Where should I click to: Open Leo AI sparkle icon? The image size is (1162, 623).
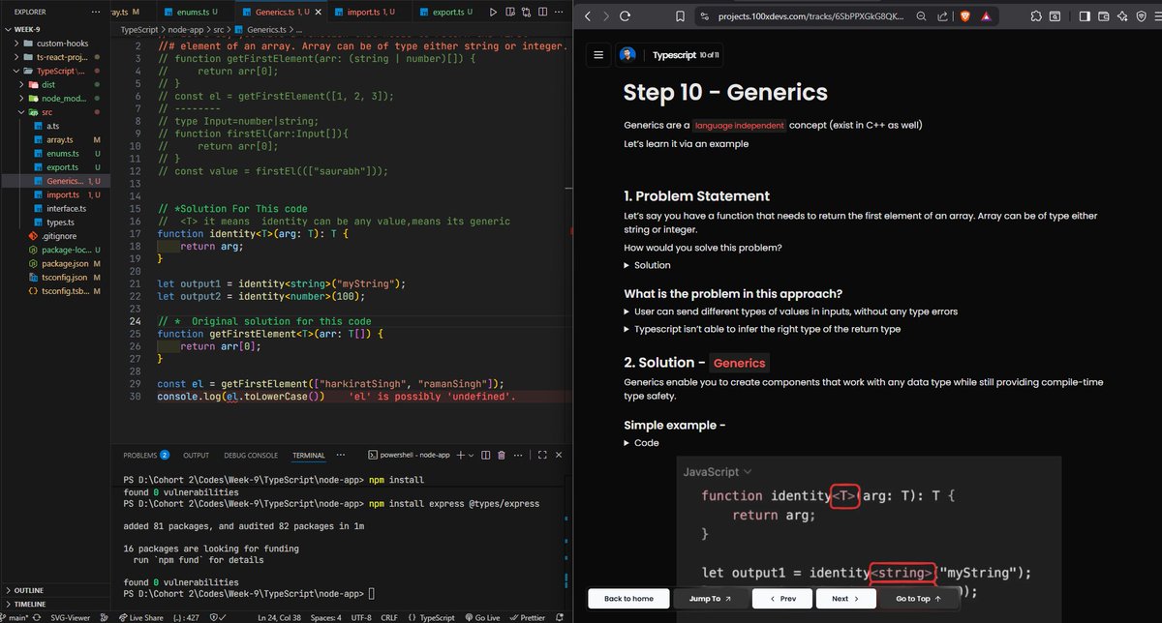tap(1123, 16)
